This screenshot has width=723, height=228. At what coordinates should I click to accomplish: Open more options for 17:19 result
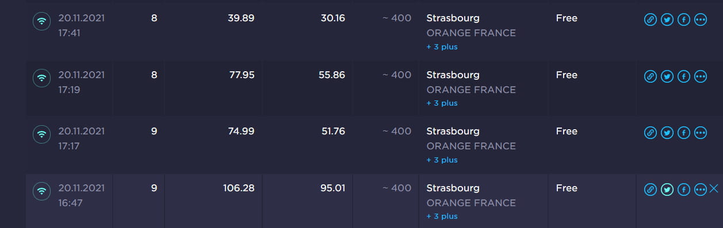pos(701,76)
